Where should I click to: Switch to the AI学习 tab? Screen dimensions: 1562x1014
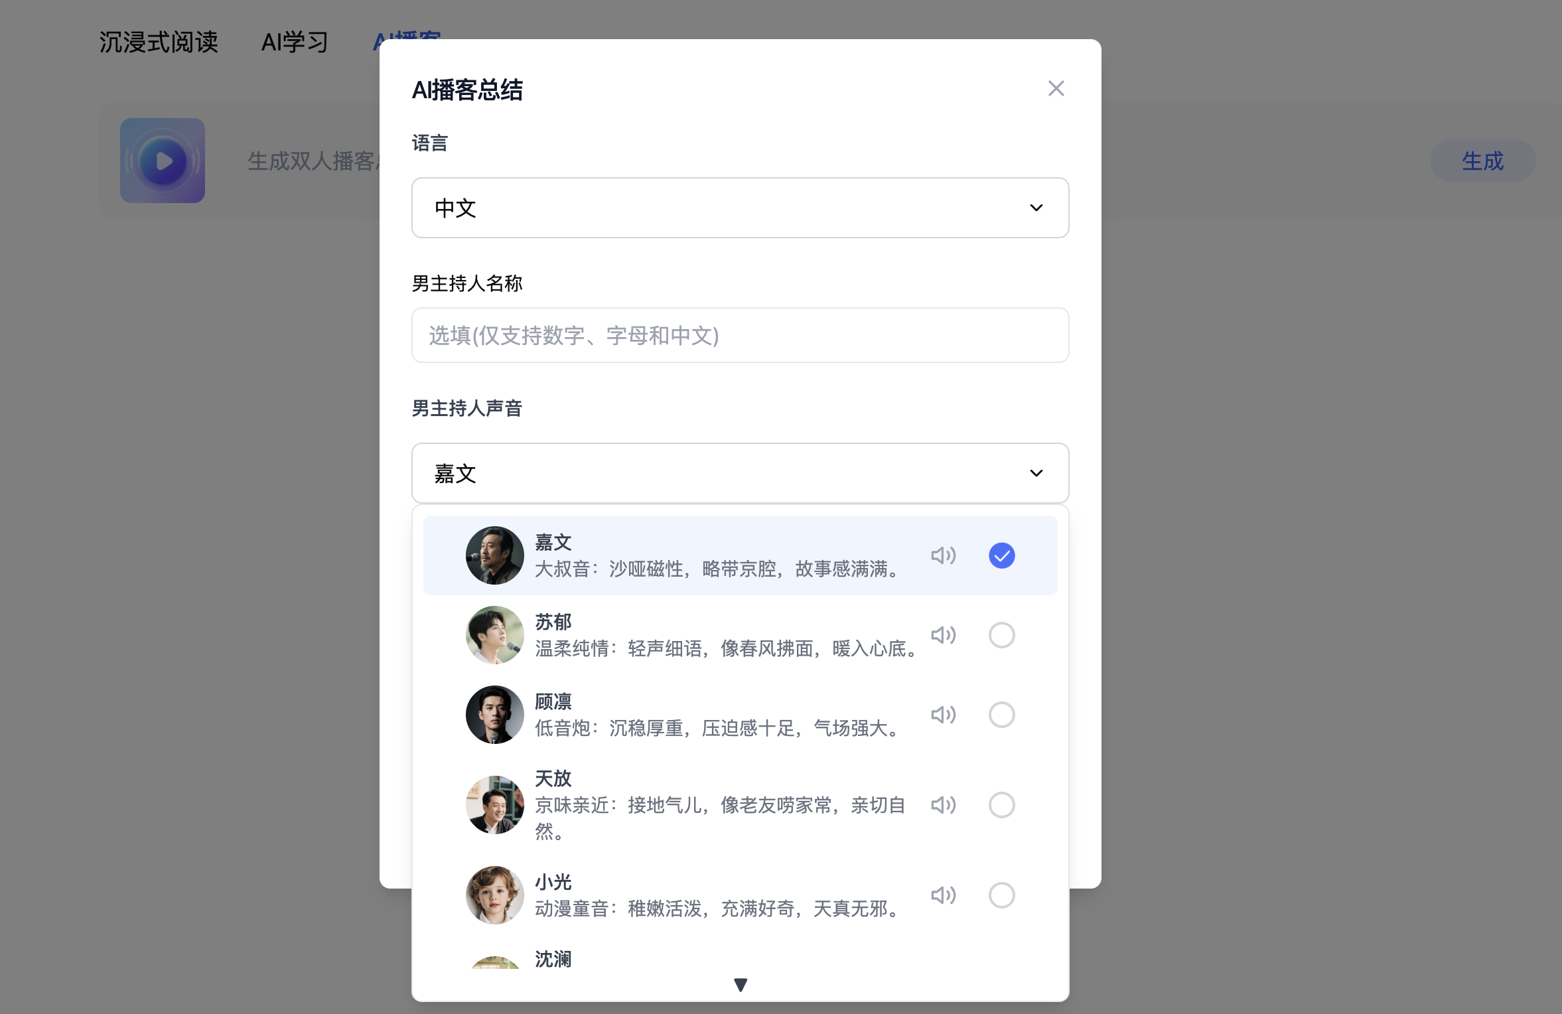pyautogui.click(x=295, y=42)
